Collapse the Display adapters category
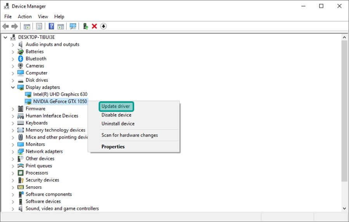 click(13, 87)
